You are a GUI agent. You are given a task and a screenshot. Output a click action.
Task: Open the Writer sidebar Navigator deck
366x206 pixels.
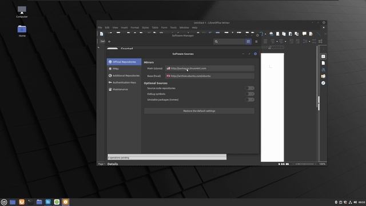coord(323,83)
